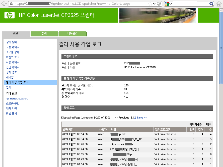
Task: Open the 인쇄 link
Action: click(x=9, y=87)
